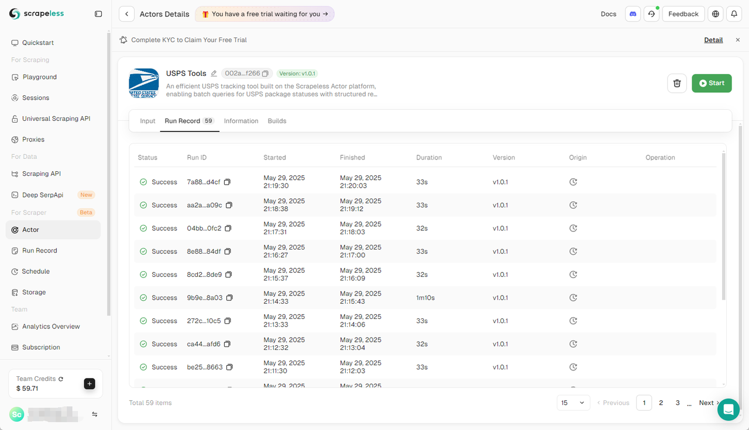Switch to the Input tab
Screen dimensions: 749x430
[147, 121]
